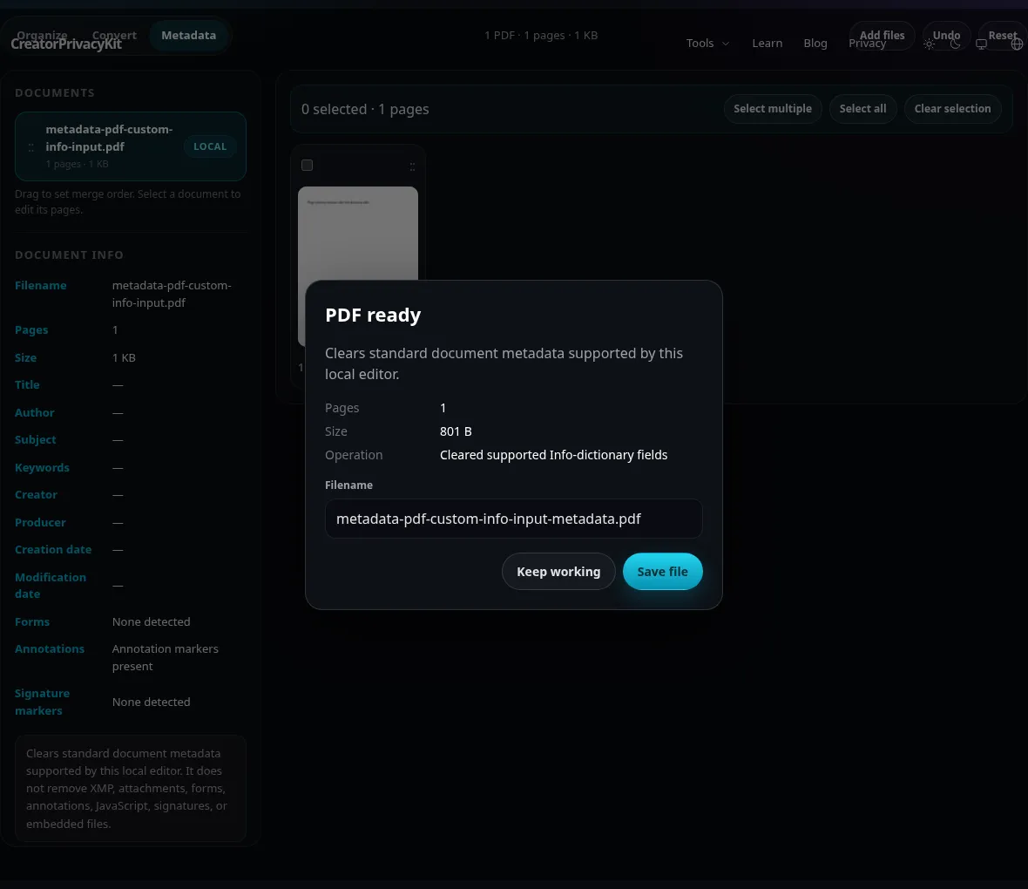Visit the Blog link
This screenshot has width=1028, height=889.
pyautogui.click(x=815, y=44)
